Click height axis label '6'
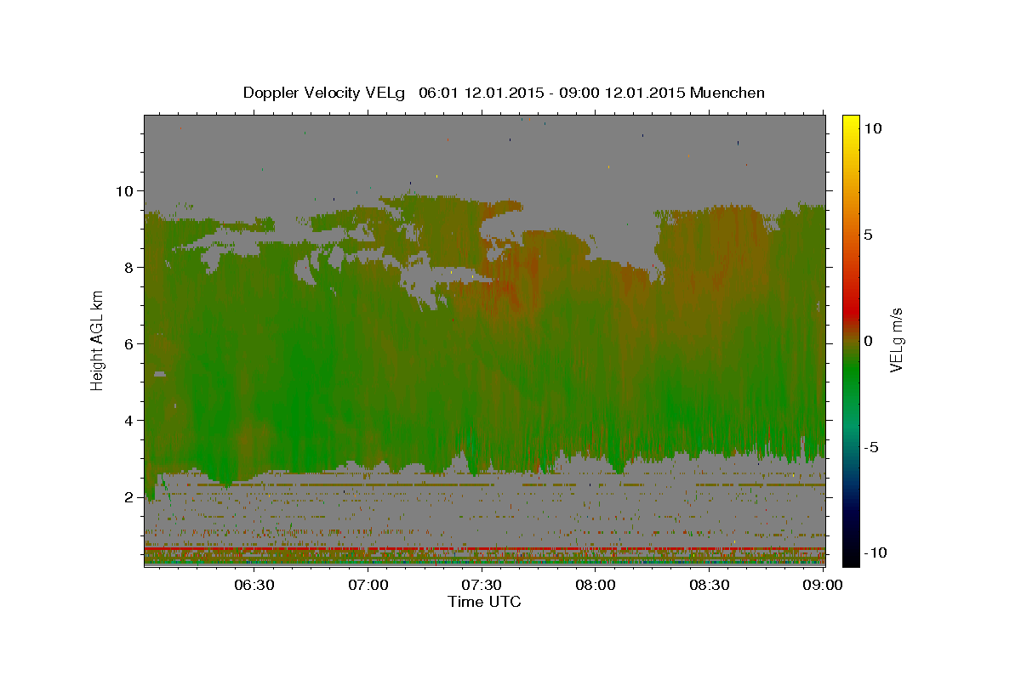This screenshot has height=680, width=1021. pyautogui.click(x=131, y=343)
